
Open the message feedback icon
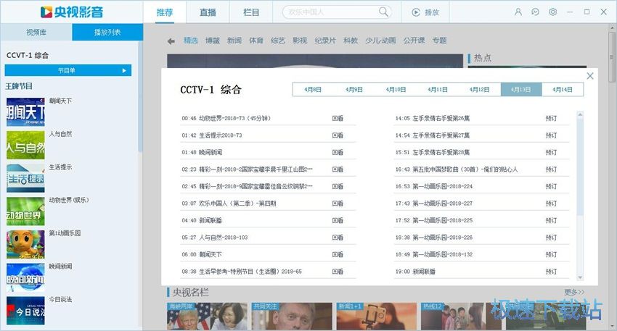[535, 12]
